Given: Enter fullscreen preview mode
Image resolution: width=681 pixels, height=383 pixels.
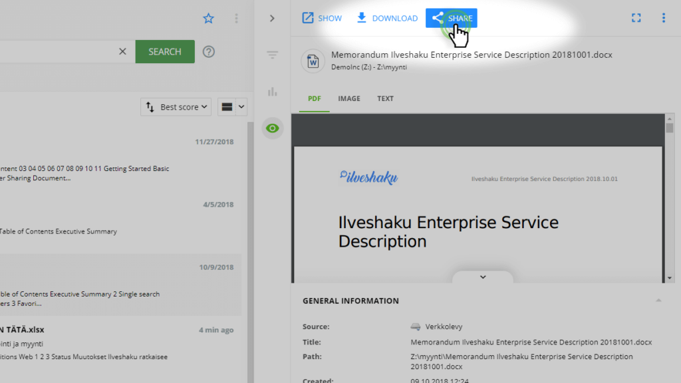Looking at the screenshot, I should click(636, 18).
